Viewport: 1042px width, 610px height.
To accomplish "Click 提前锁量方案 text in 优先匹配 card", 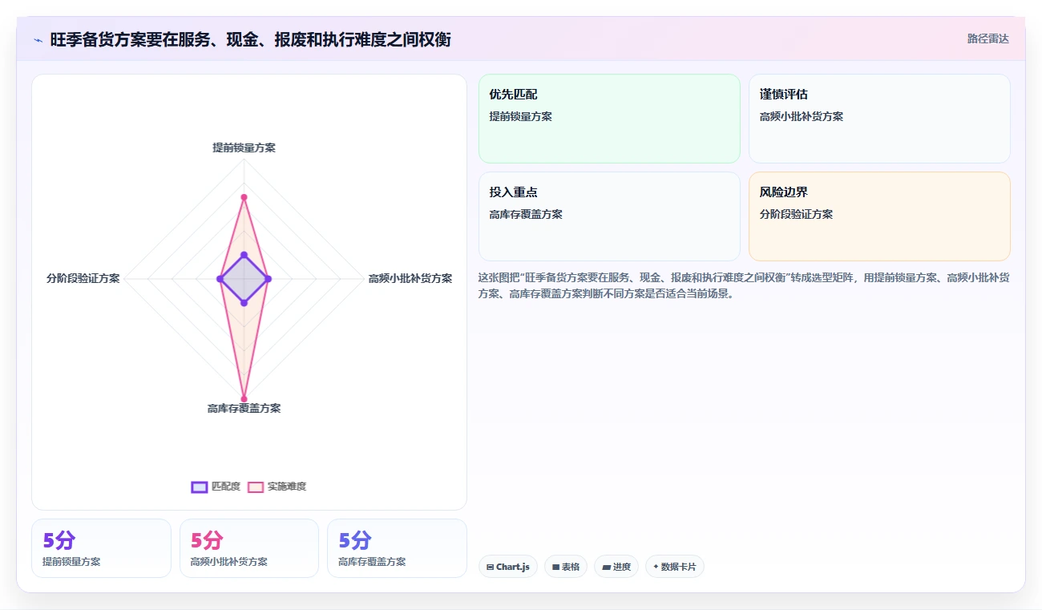I will tap(521, 116).
